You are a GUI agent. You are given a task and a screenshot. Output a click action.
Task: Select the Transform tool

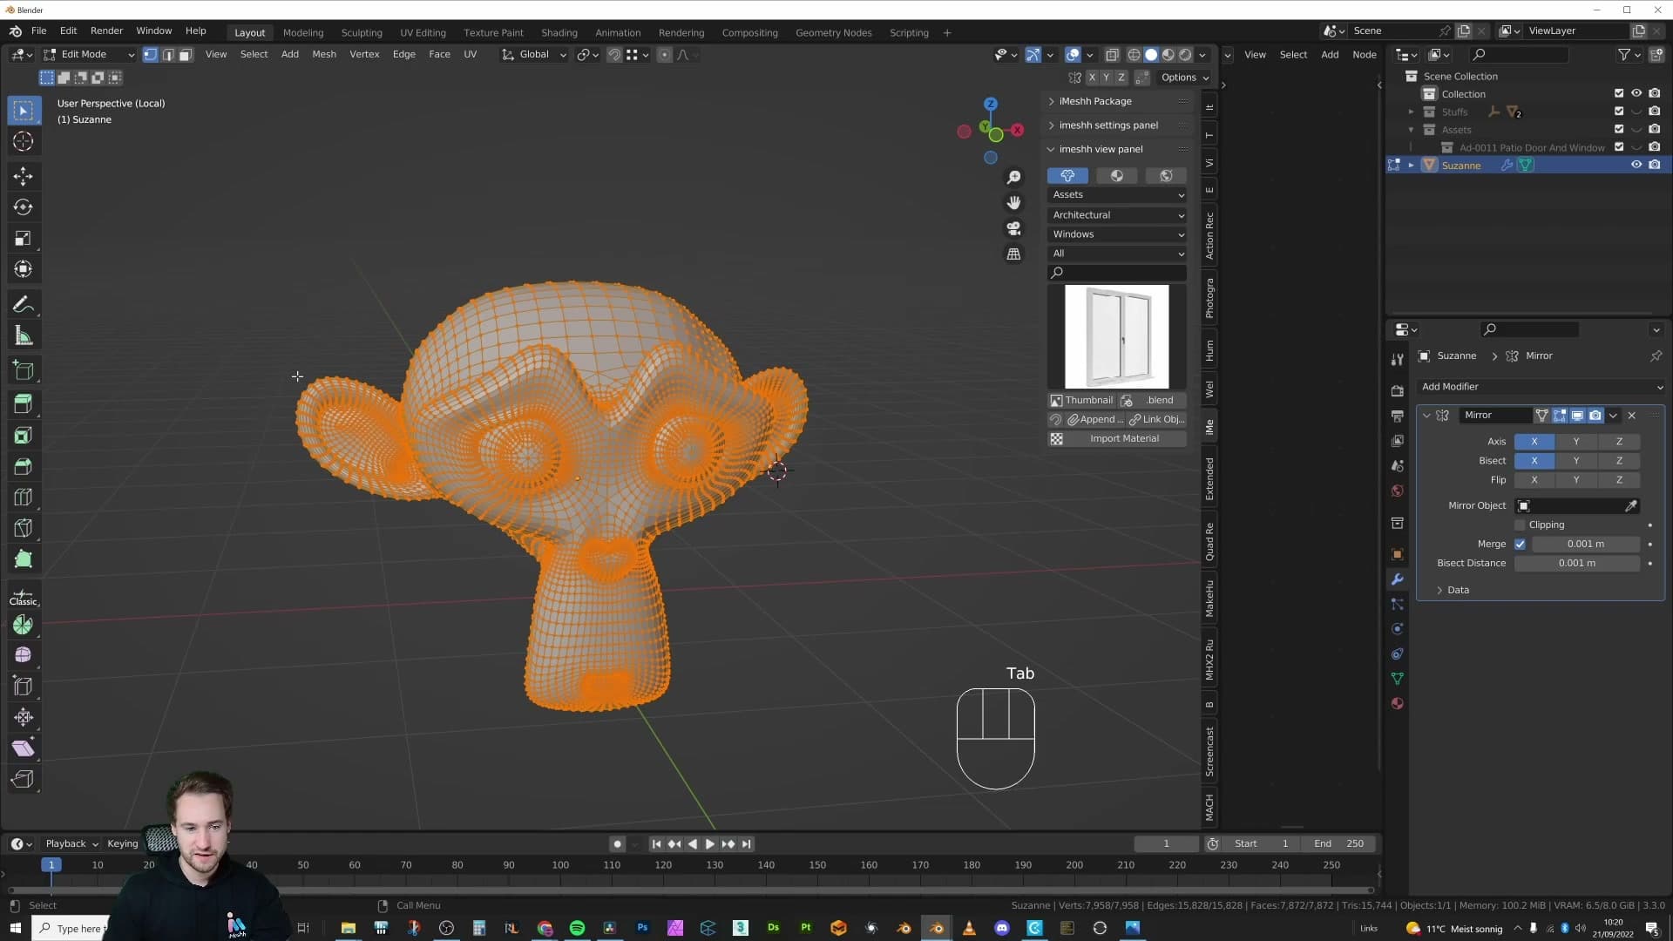click(24, 269)
